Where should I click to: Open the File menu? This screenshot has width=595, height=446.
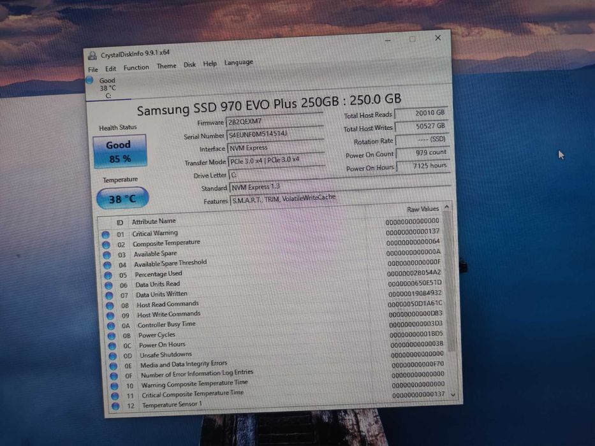pos(93,69)
